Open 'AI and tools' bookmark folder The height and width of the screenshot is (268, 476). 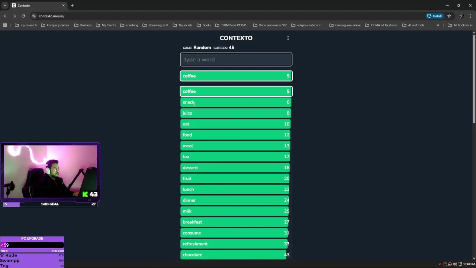413,25
